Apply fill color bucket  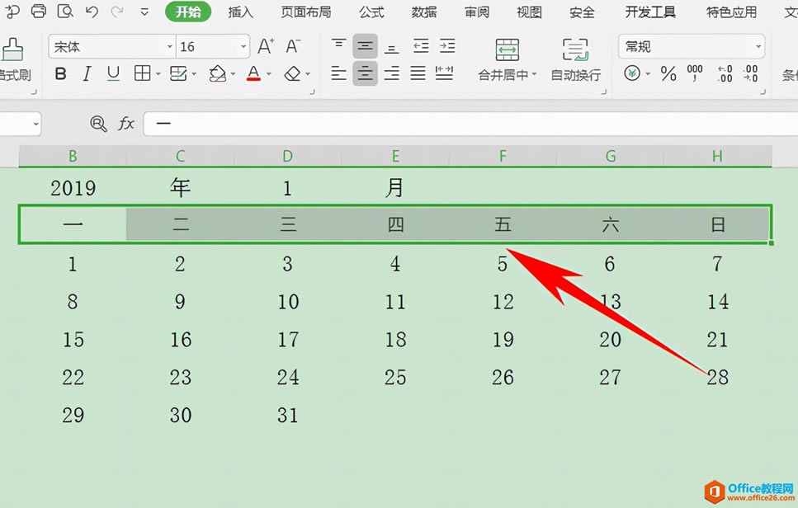(x=217, y=73)
